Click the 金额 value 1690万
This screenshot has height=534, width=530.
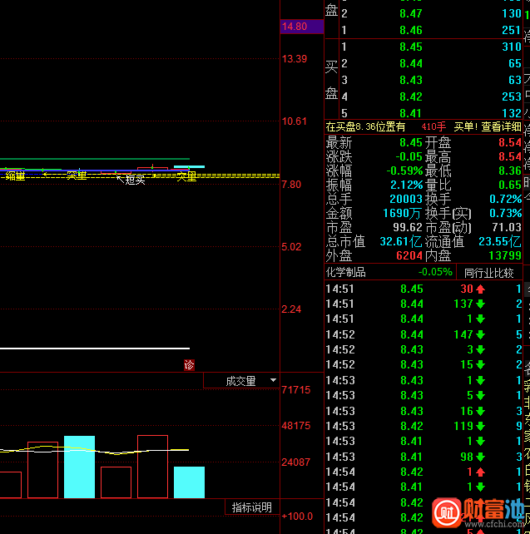point(402,214)
